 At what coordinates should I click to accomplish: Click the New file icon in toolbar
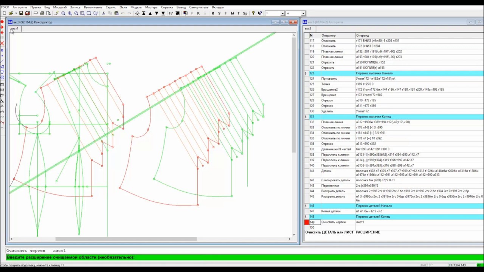pyautogui.click(x=5, y=13)
